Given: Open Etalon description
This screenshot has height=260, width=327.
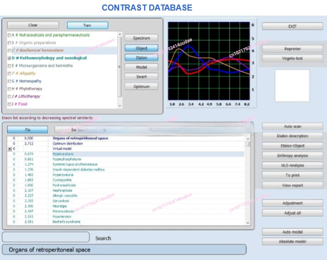Looking at the screenshot, I should pyautogui.click(x=292, y=136).
